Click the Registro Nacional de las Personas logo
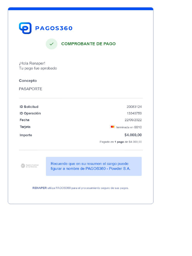 tap(30, 166)
